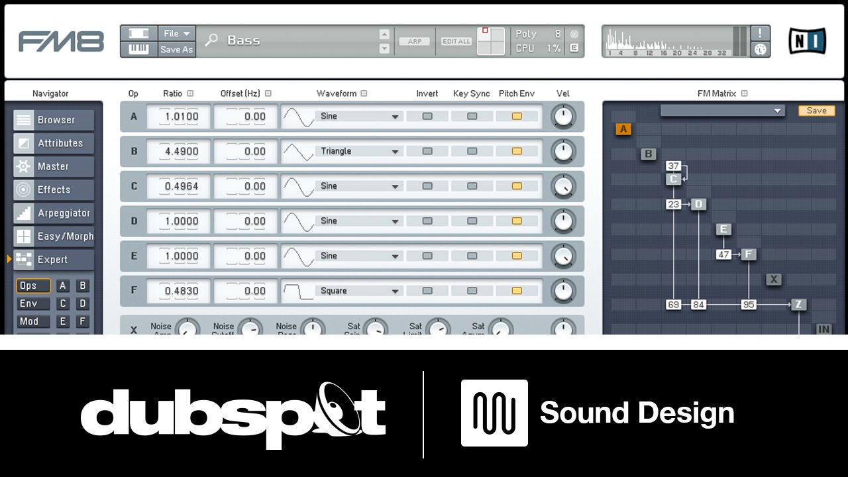Click the E icon next to CPU
The width and height of the screenshot is (848, 477).
pos(574,48)
